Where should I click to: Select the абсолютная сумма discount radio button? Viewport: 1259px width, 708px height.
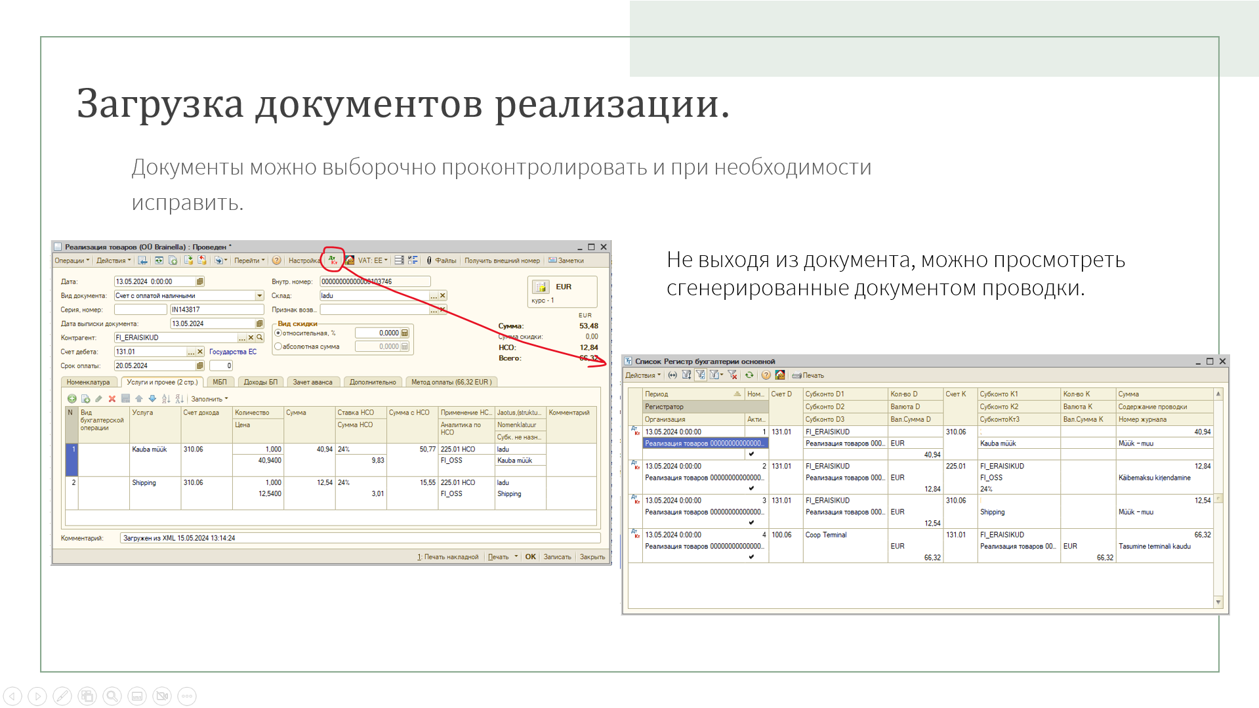278,346
